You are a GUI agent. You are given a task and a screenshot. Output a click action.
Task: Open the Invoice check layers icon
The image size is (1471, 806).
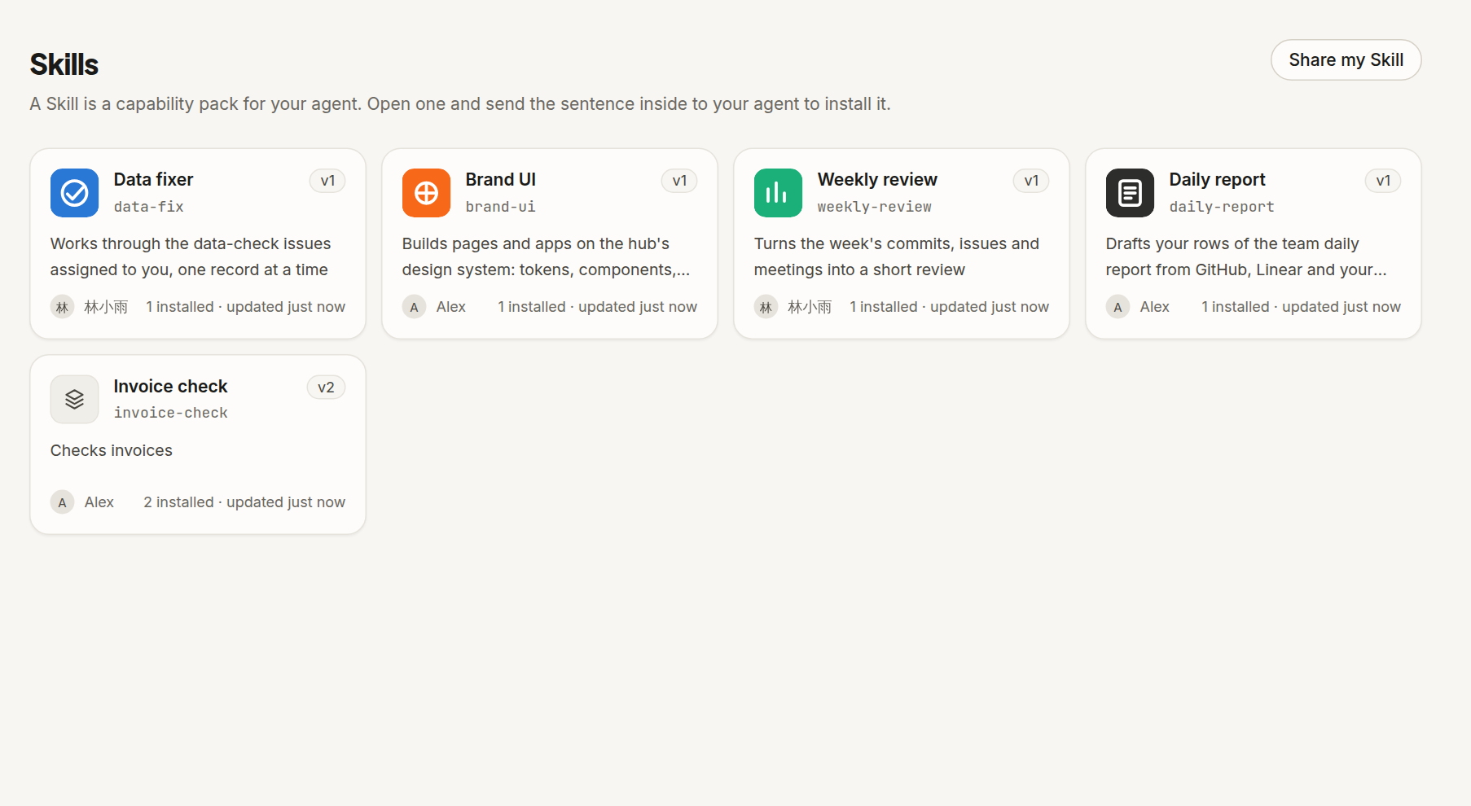click(x=74, y=399)
